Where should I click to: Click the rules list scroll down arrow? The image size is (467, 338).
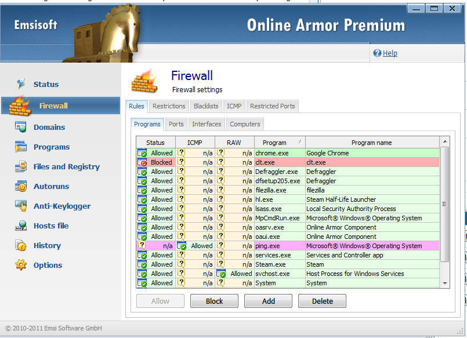pos(444,284)
